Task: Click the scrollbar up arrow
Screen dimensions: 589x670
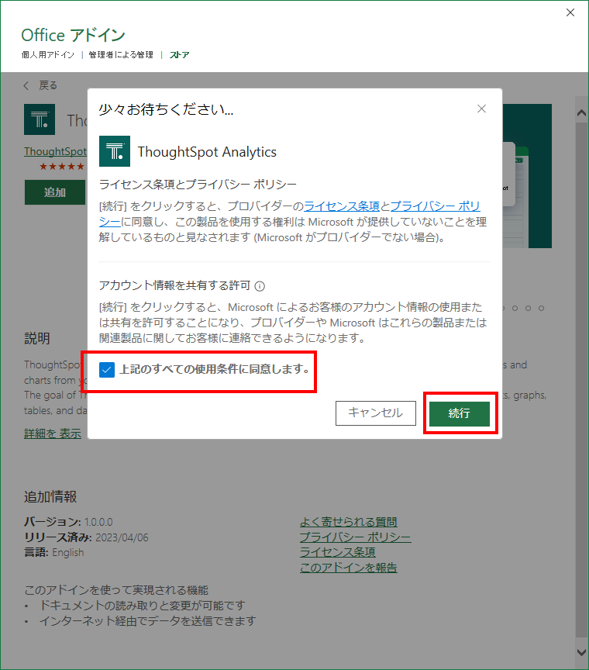Action: coord(581,112)
